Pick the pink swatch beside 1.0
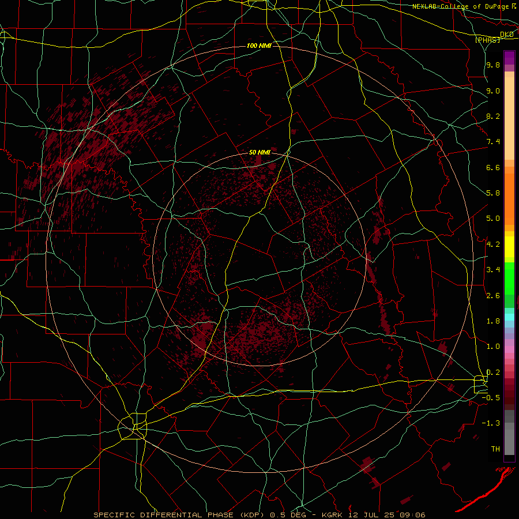The height and width of the screenshot is (519, 519). pyautogui.click(x=509, y=349)
